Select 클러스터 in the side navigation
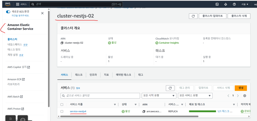 point(12,39)
